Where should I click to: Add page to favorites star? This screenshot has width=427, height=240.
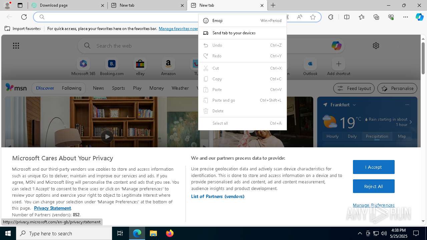click(313, 17)
